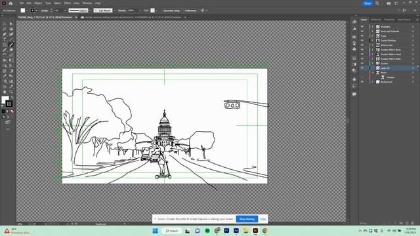Select the Selection tool

click(x=5, y=24)
